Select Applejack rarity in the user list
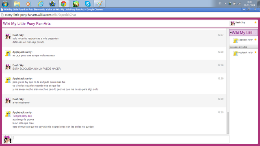 coord(245,40)
